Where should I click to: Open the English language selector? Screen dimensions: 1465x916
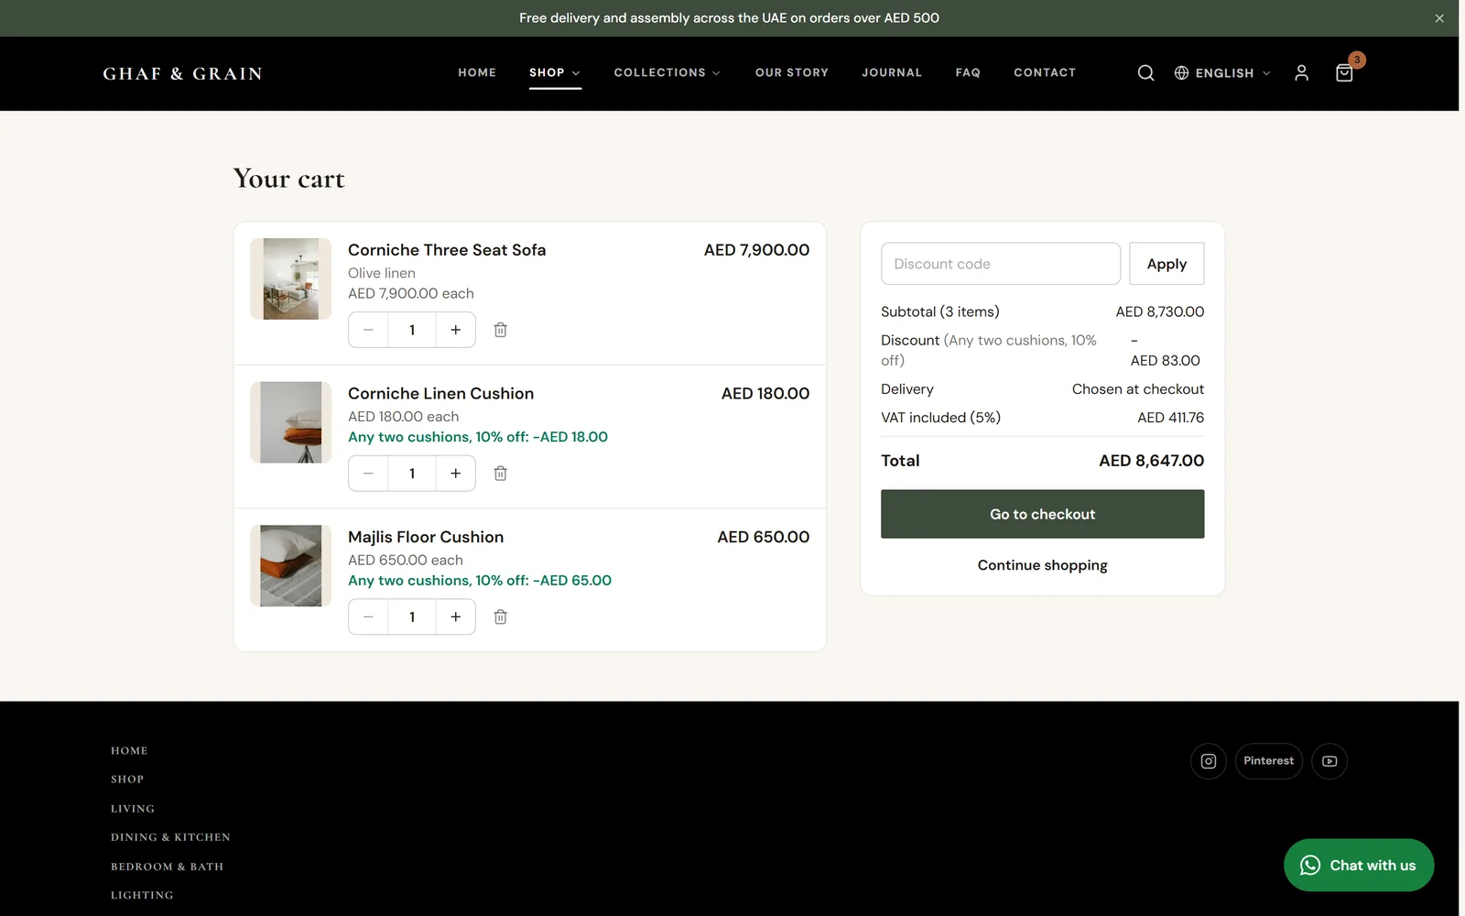pyautogui.click(x=1223, y=73)
